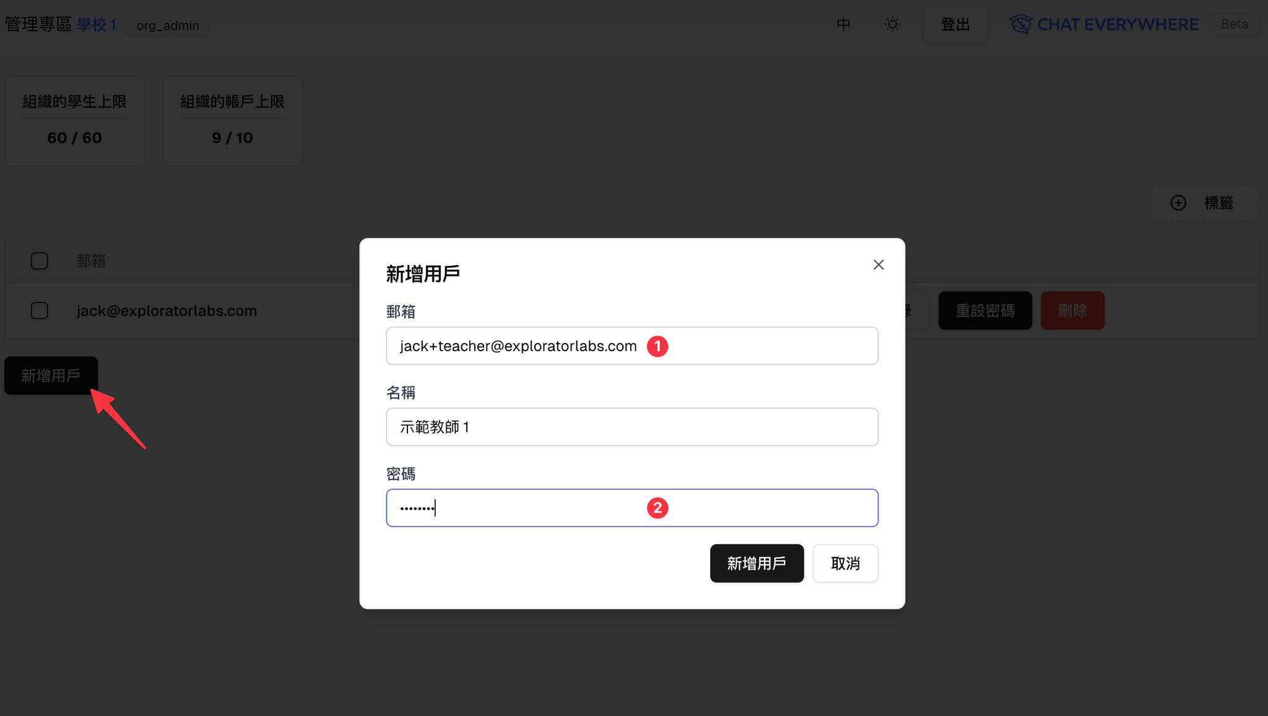Click the plus icon beside 標籤
1268x716 pixels.
pos(1178,203)
